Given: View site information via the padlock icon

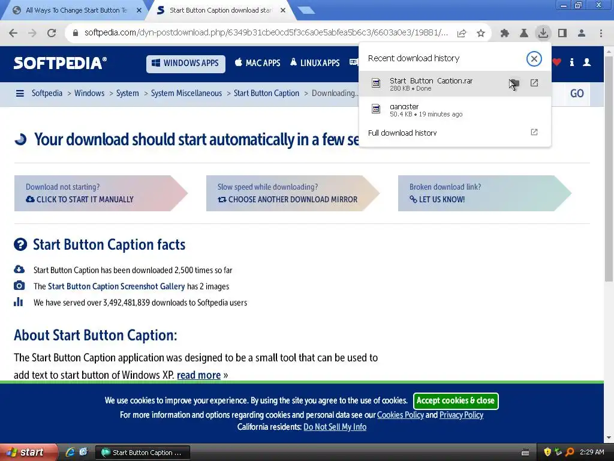Looking at the screenshot, I should [x=76, y=33].
